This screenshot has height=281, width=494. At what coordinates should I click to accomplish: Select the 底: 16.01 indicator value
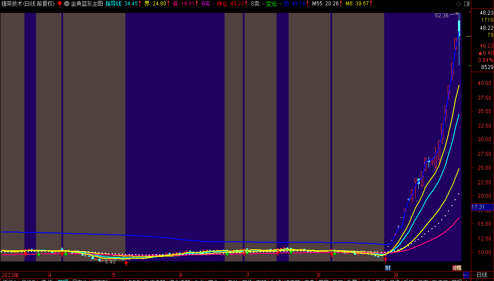click(184, 4)
